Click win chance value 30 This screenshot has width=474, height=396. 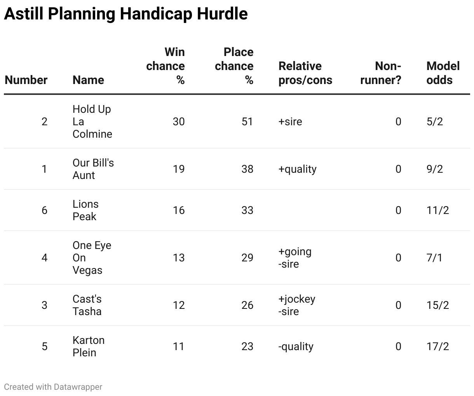(x=179, y=122)
